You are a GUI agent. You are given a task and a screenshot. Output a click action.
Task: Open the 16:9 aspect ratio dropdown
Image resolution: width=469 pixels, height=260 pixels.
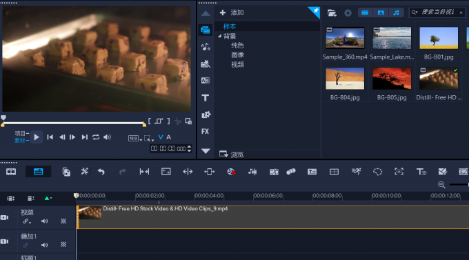pos(135,138)
